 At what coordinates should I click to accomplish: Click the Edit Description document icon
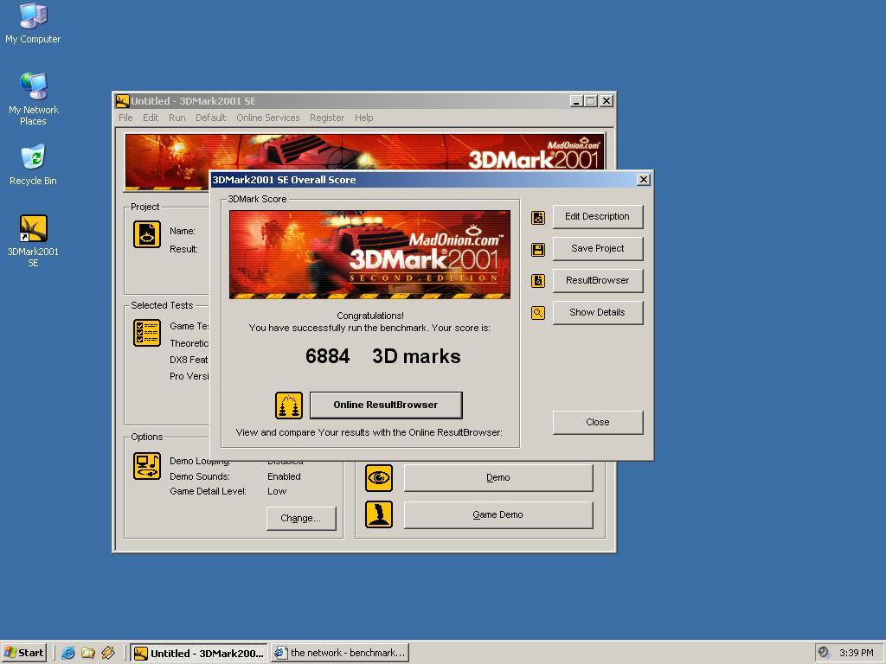[x=538, y=217]
